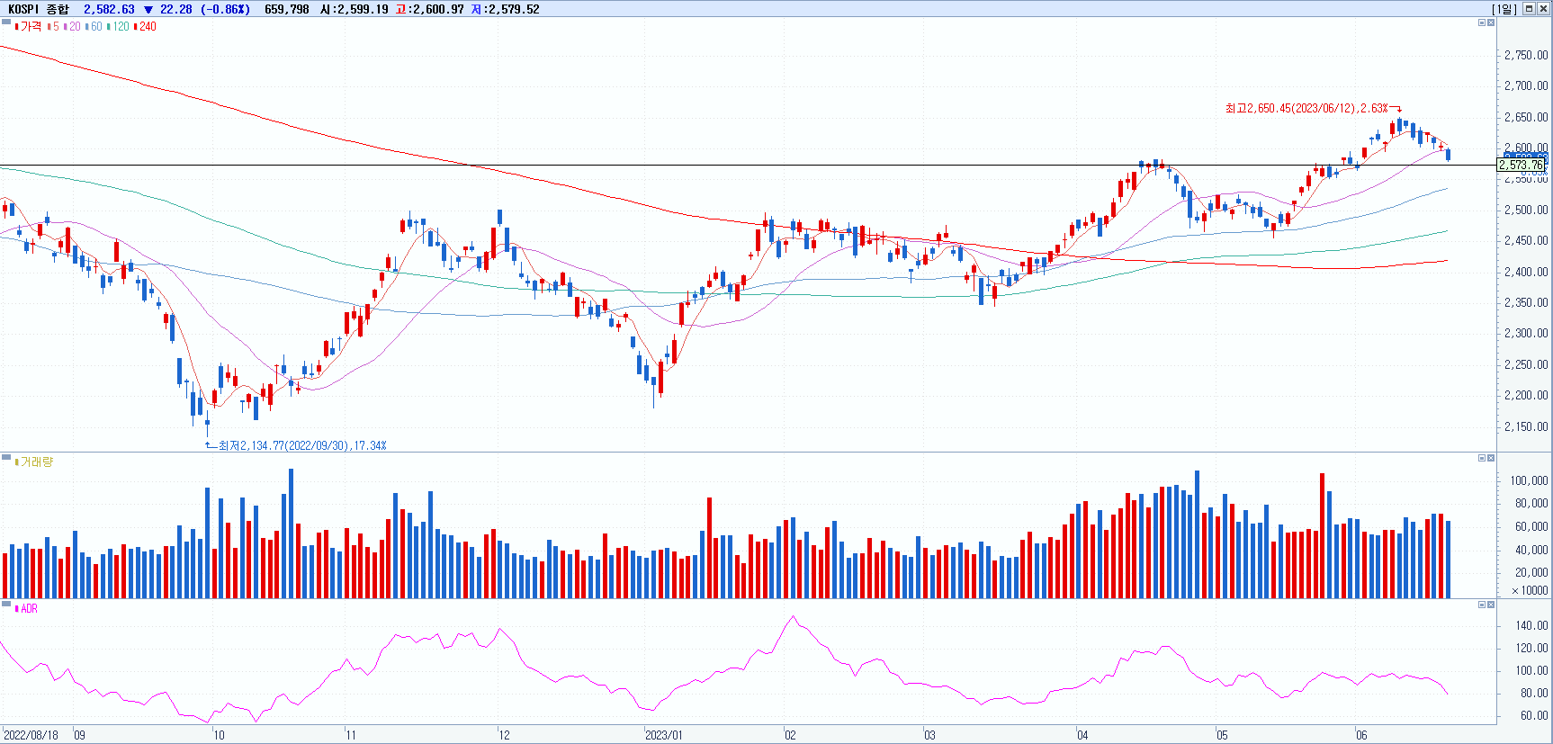Click the down-arrow change indicator
Viewport: 1553px width, 744px height.
pyautogui.click(x=148, y=9)
